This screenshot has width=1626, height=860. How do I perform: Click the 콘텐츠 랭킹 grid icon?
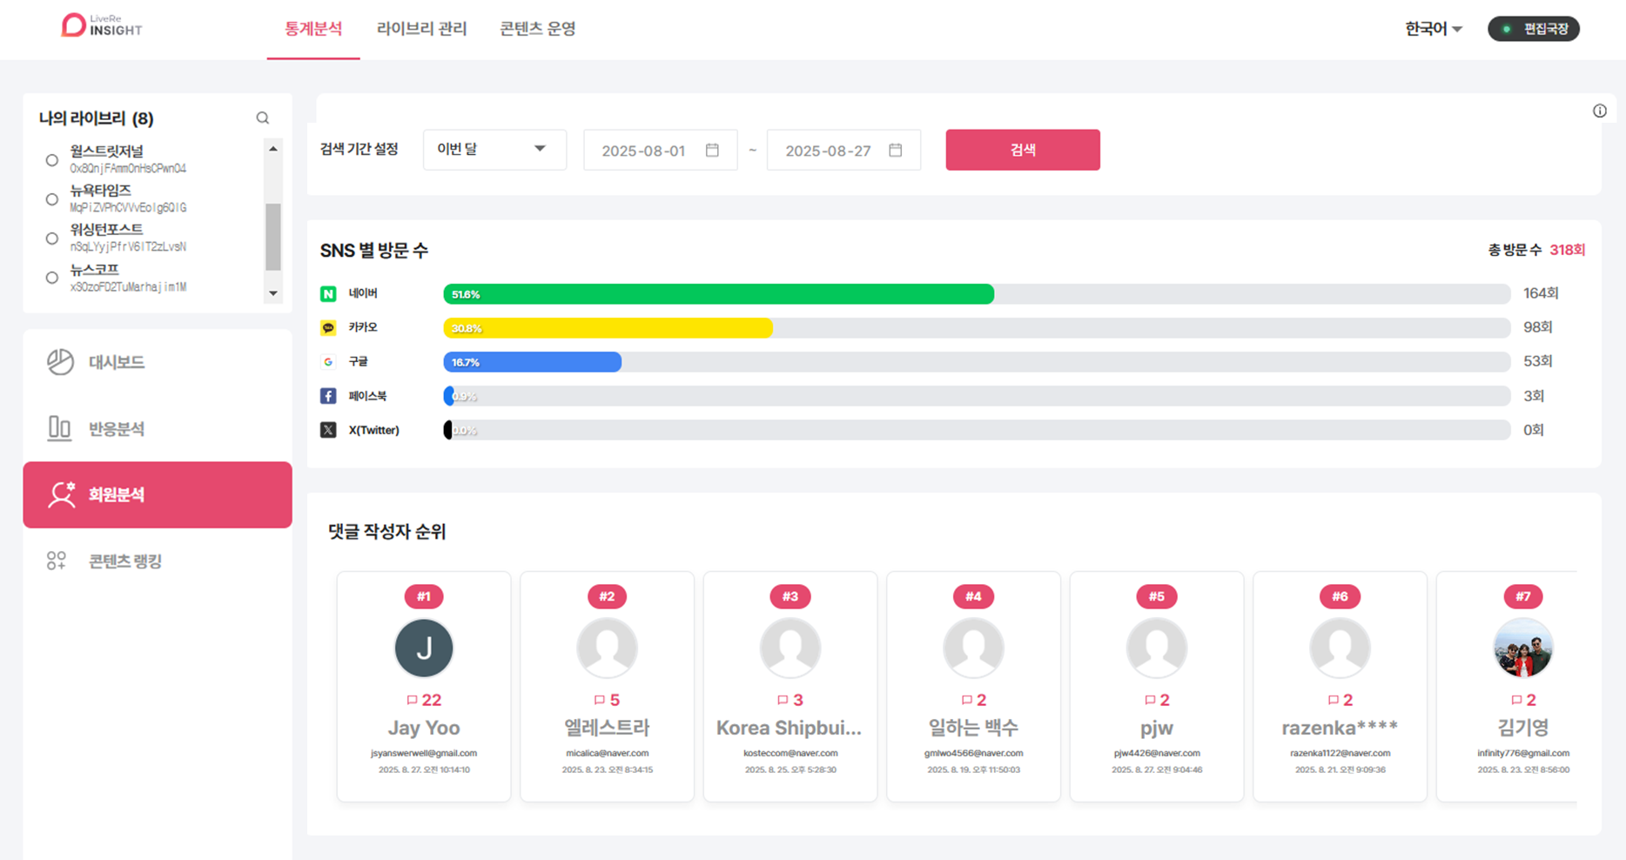[x=57, y=561]
